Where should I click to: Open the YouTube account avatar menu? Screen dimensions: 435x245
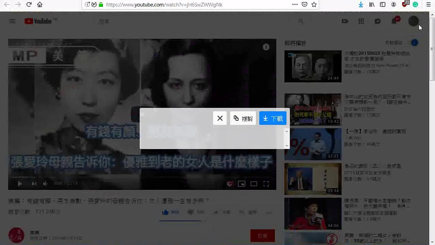pyautogui.click(x=414, y=21)
